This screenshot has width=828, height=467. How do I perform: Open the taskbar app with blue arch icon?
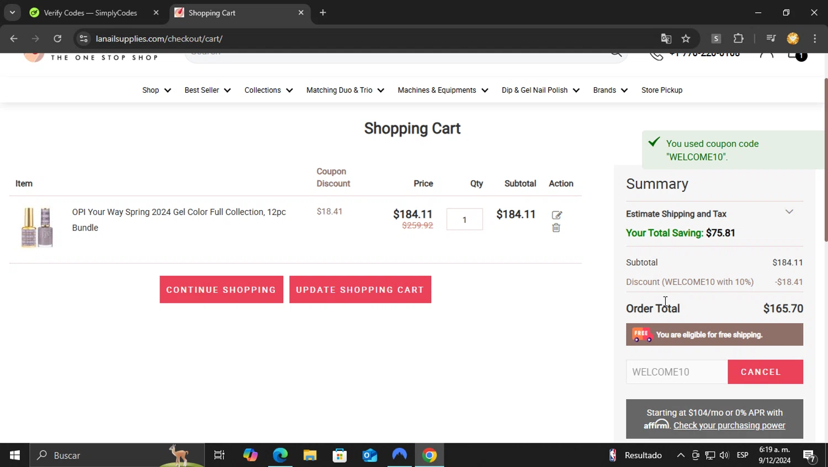pyautogui.click(x=399, y=455)
